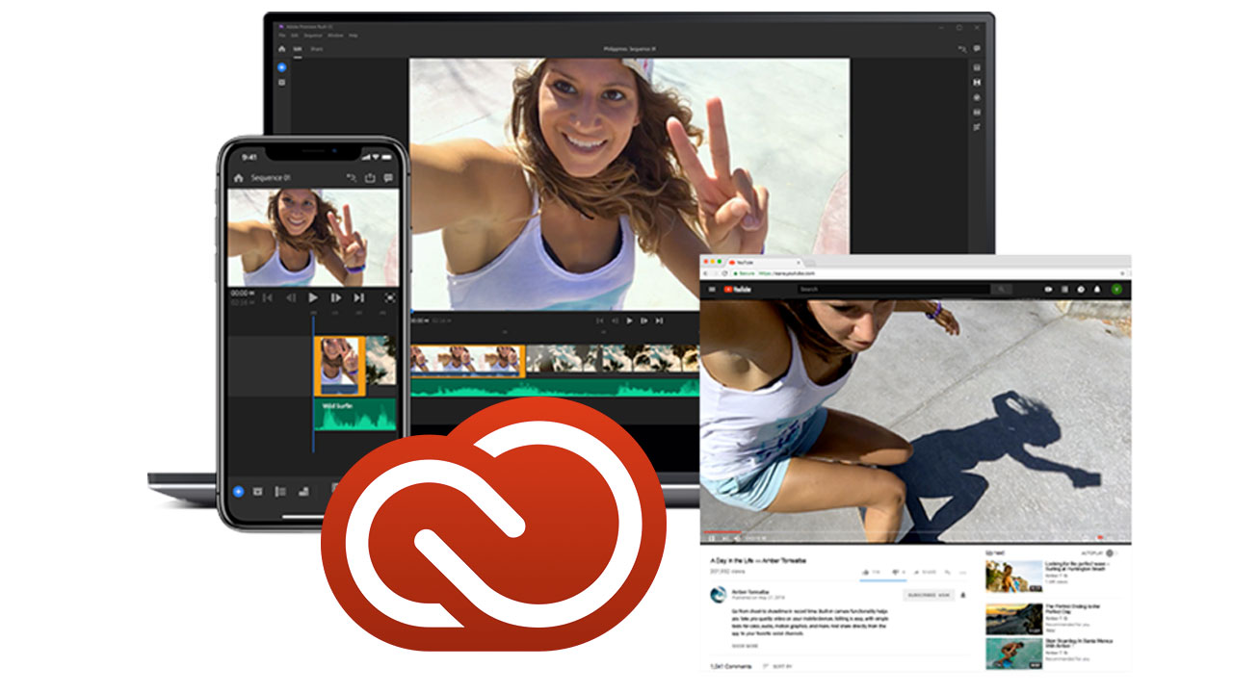Open the Window menu on the laptop
The height and width of the screenshot is (693, 1233).
[335, 36]
